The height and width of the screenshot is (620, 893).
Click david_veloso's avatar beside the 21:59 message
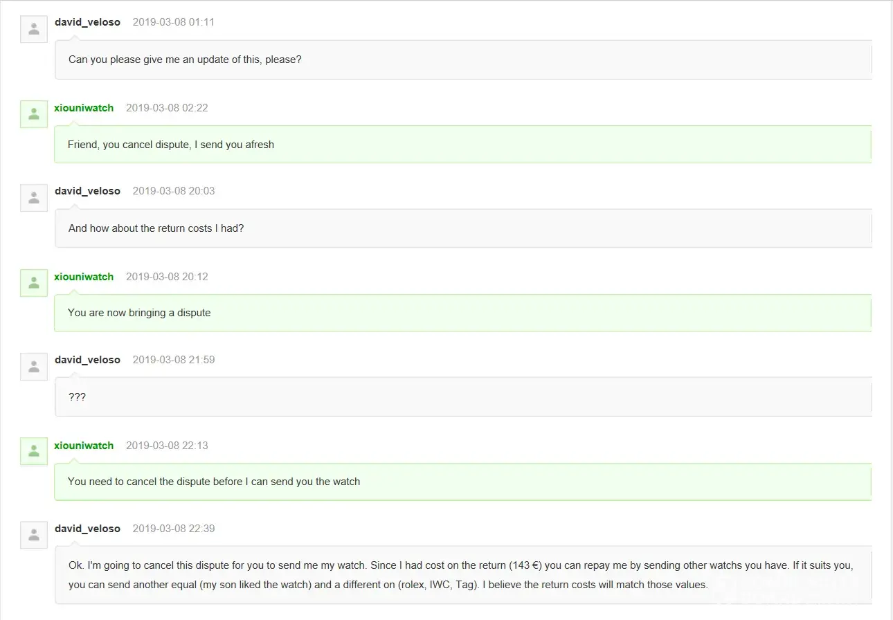click(x=34, y=367)
